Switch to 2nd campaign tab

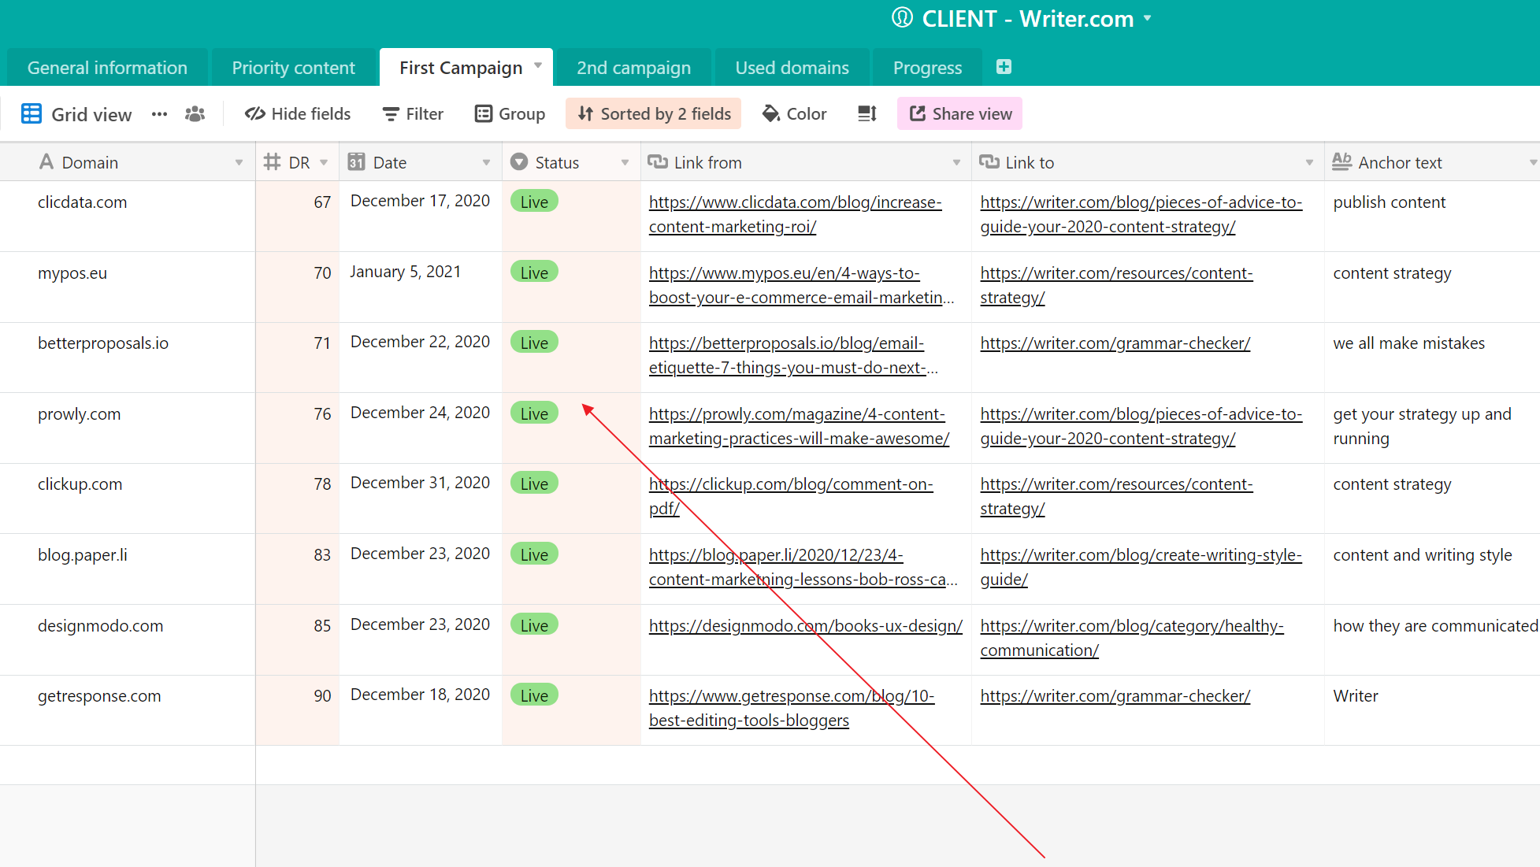click(633, 68)
